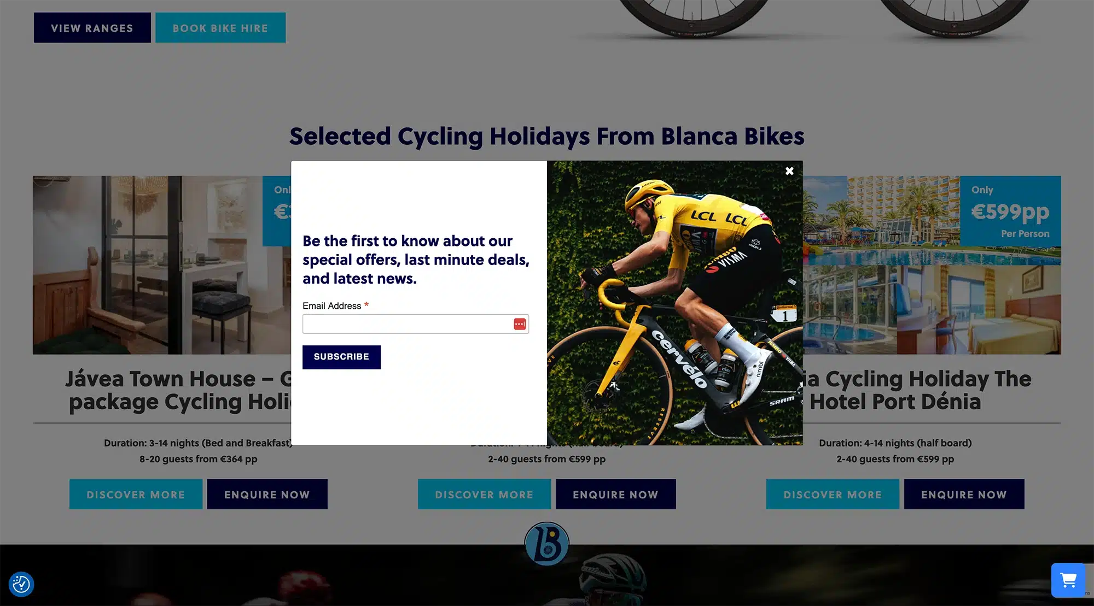Click Book Bike Hire
Image resolution: width=1094 pixels, height=606 pixels.
220,28
